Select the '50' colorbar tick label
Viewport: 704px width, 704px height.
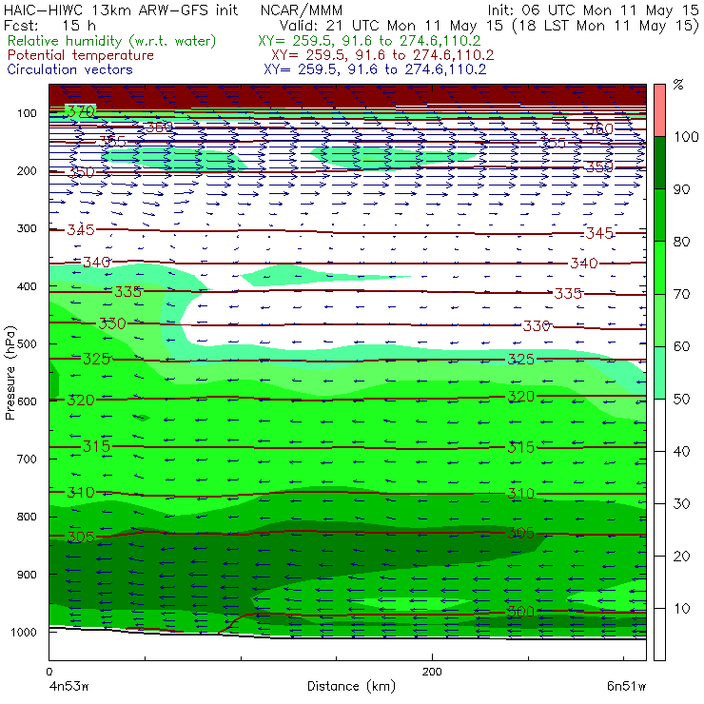682,400
